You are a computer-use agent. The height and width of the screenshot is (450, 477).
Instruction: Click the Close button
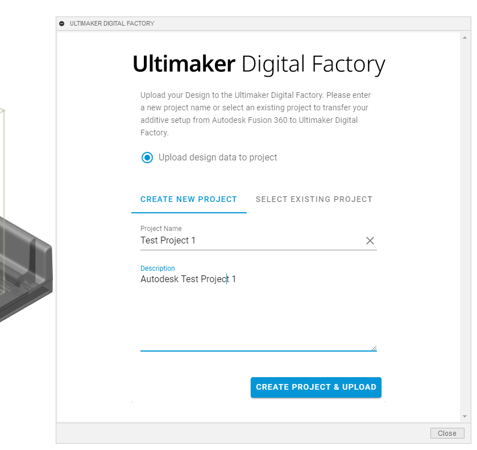[x=447, y=434]
